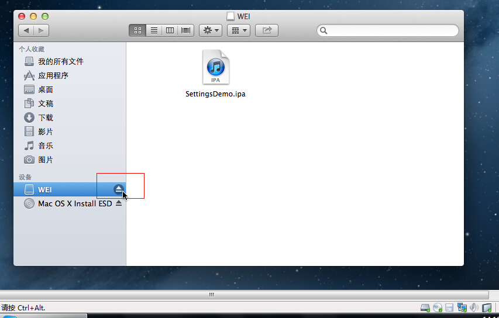Click the CD/DVD status icon

(x=438, y=307)
